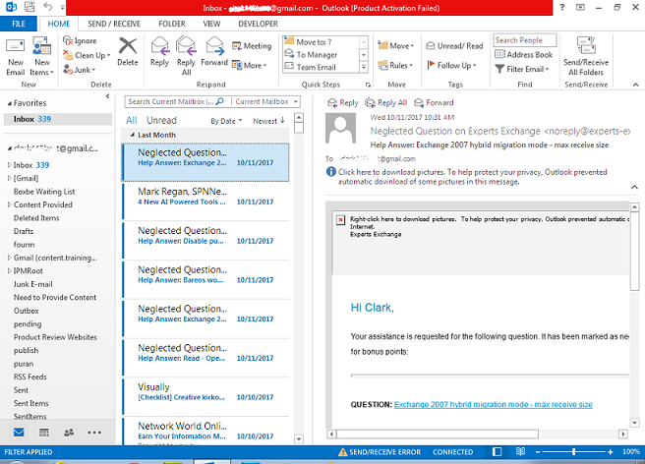
Task: Click Forward in the reading pane
Action: (434, 102)
